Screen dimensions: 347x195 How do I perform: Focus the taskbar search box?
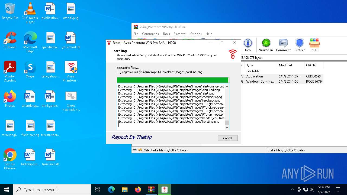coord(52,190)
